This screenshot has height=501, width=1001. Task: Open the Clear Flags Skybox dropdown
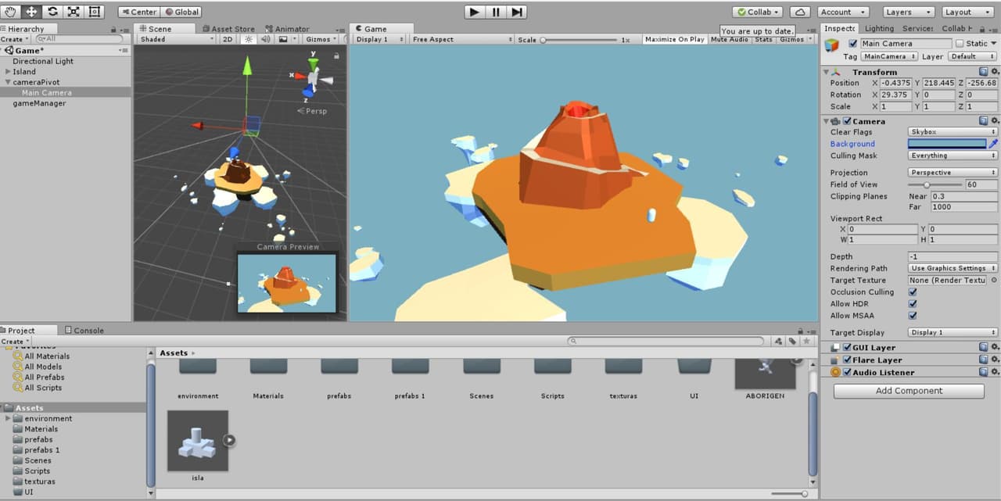pos(953,132)
